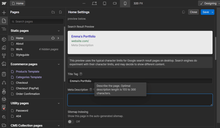Image resolution: width=220 pixels, height=128 pixels.
Task: Select the 404 utility page
Action: [18, 116]
